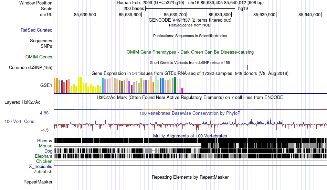
Task: Select the Zebrafish alignment row label
Action: [43, 171]
